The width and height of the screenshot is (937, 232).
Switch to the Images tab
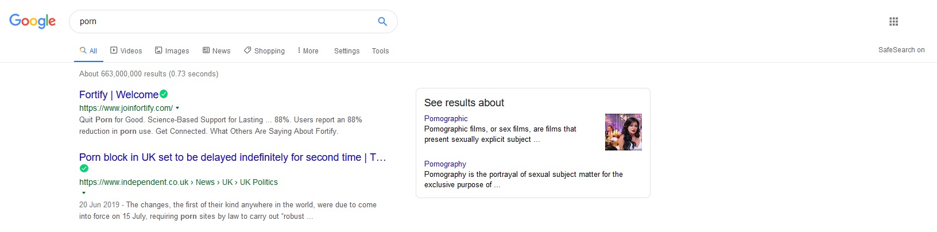[x=172, y=51]
